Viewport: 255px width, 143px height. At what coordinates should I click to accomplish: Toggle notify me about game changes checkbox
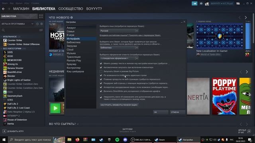[101, 97]
